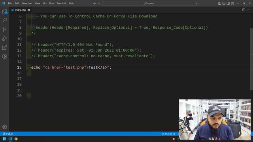Open the Run and Debug view

[4, 38]
